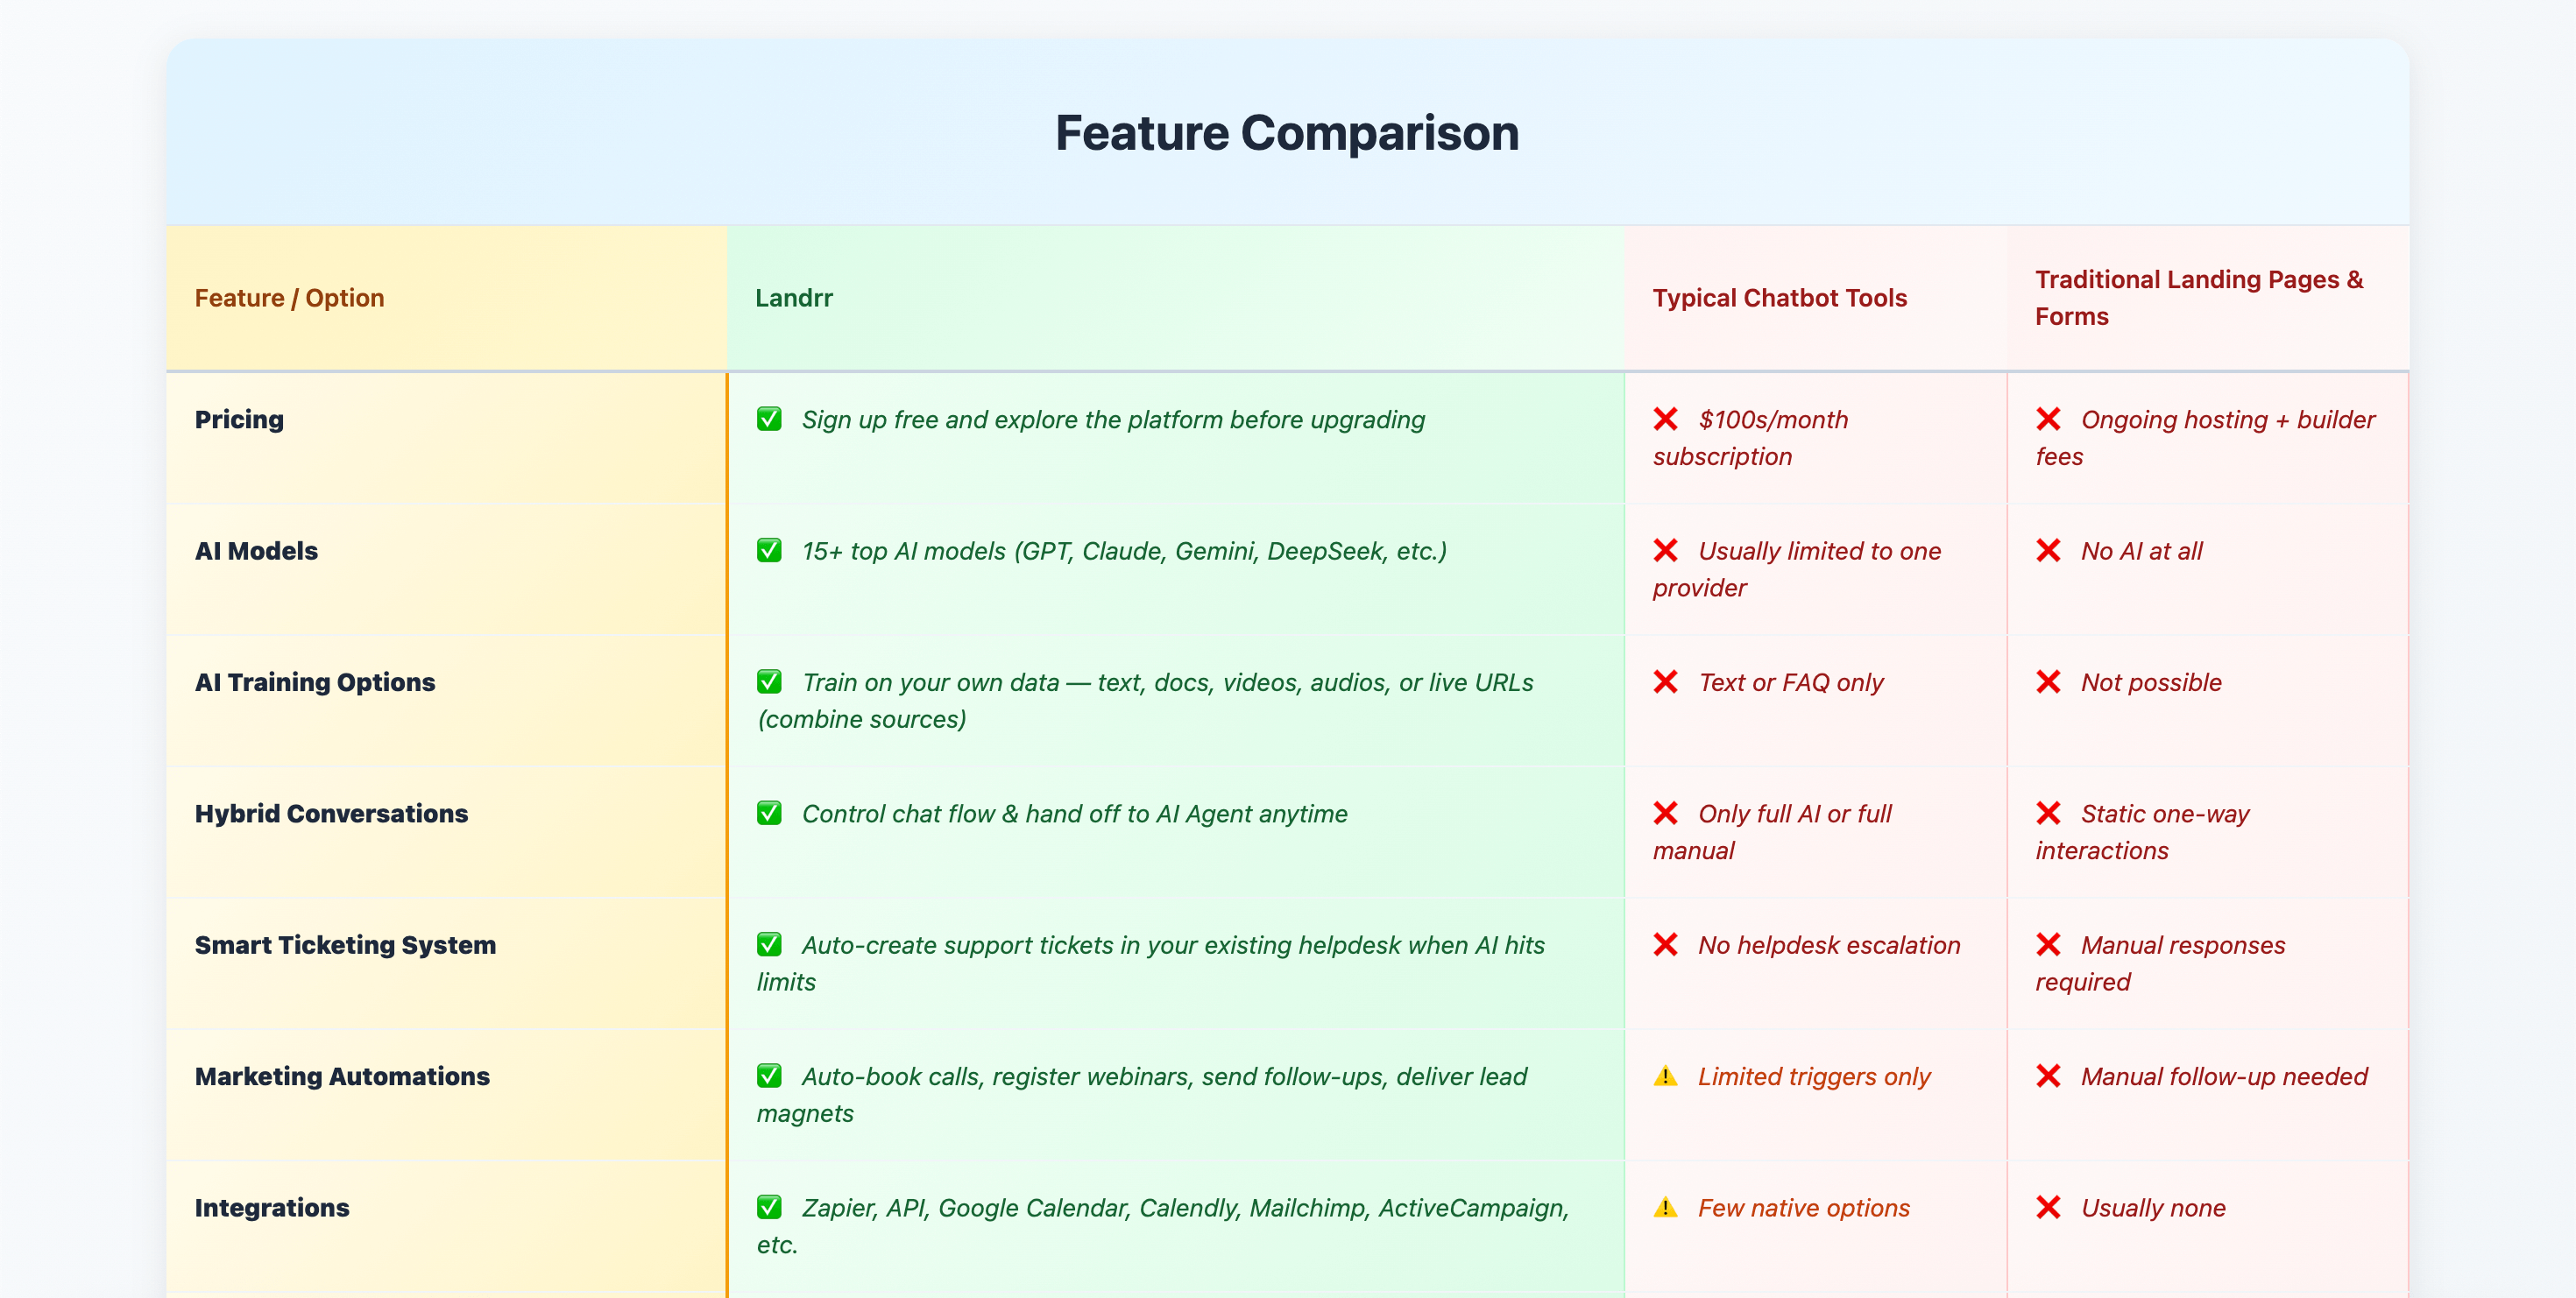The image size is (2576, 1298).
Task: Click 'Feature / Option' column header
Action: pyautogui.click(x=289, y=298)
